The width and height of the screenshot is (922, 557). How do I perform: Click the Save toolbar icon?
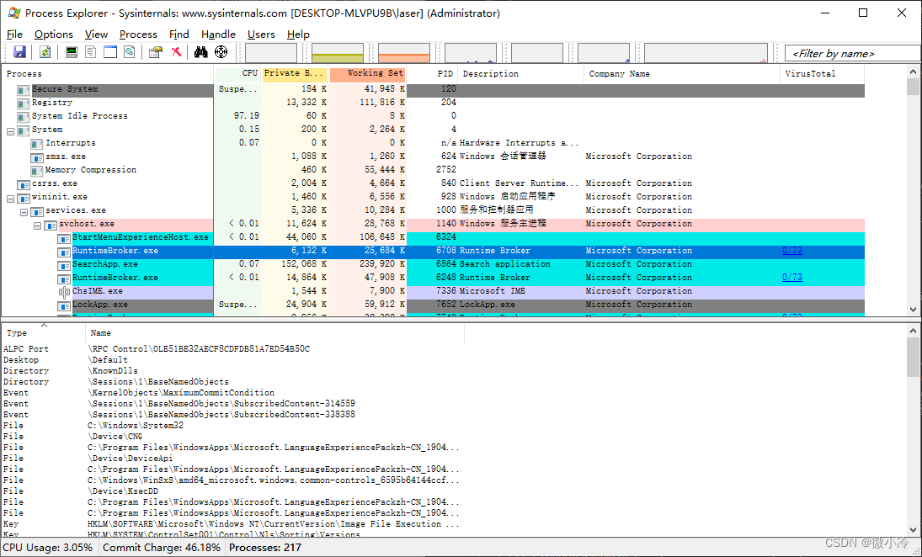point(19,51)
